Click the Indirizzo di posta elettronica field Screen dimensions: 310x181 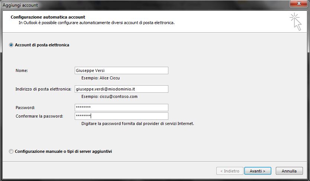[x=122, y=89]
